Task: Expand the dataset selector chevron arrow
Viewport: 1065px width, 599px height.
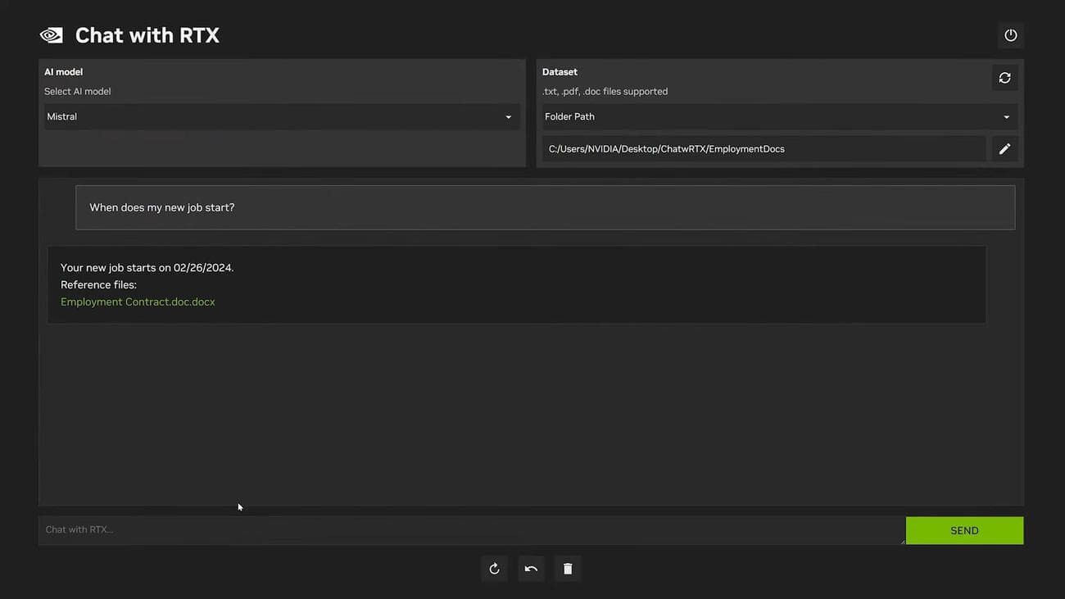Action: tap(1006, 116)
